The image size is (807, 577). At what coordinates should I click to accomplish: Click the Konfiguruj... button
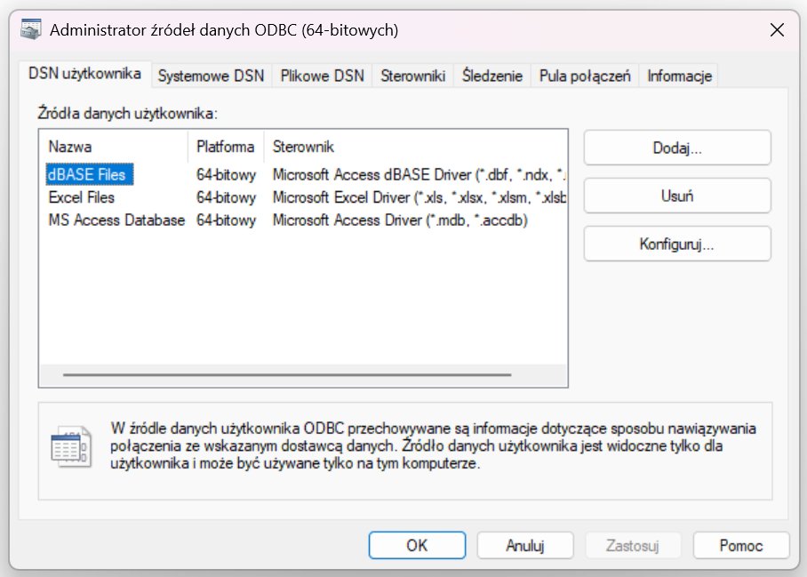click(x=676, y=244)
